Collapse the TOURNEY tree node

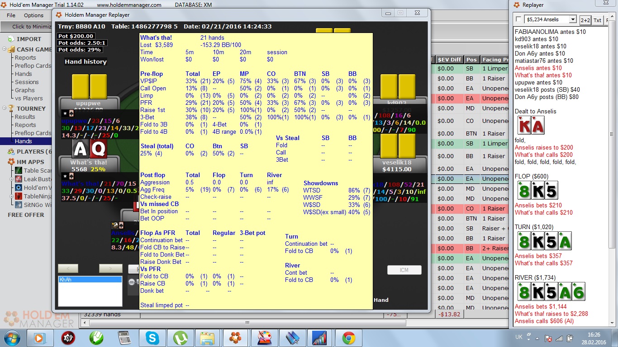click(4, 109)
